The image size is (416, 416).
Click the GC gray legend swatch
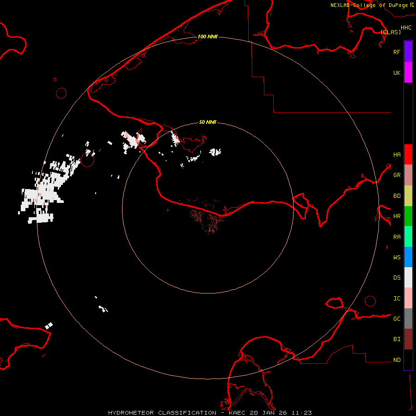(x=408, y=318)
